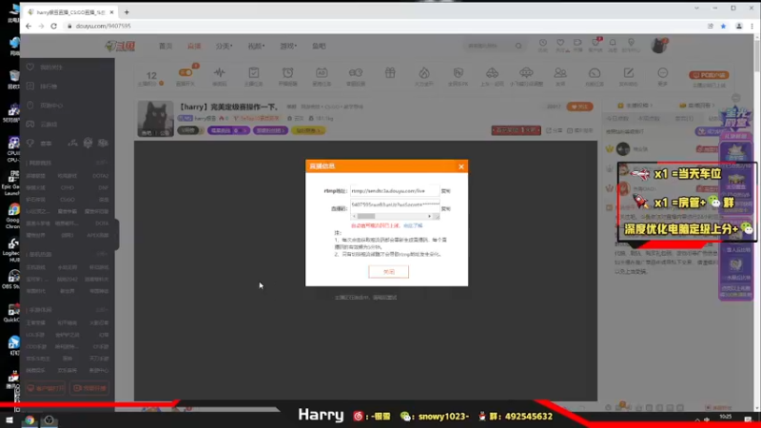Open the 鱼吧 nav item
Viewport: 761px width, 428px height.
319,46
